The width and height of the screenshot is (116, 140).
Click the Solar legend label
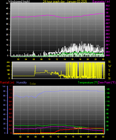(33, 84)
